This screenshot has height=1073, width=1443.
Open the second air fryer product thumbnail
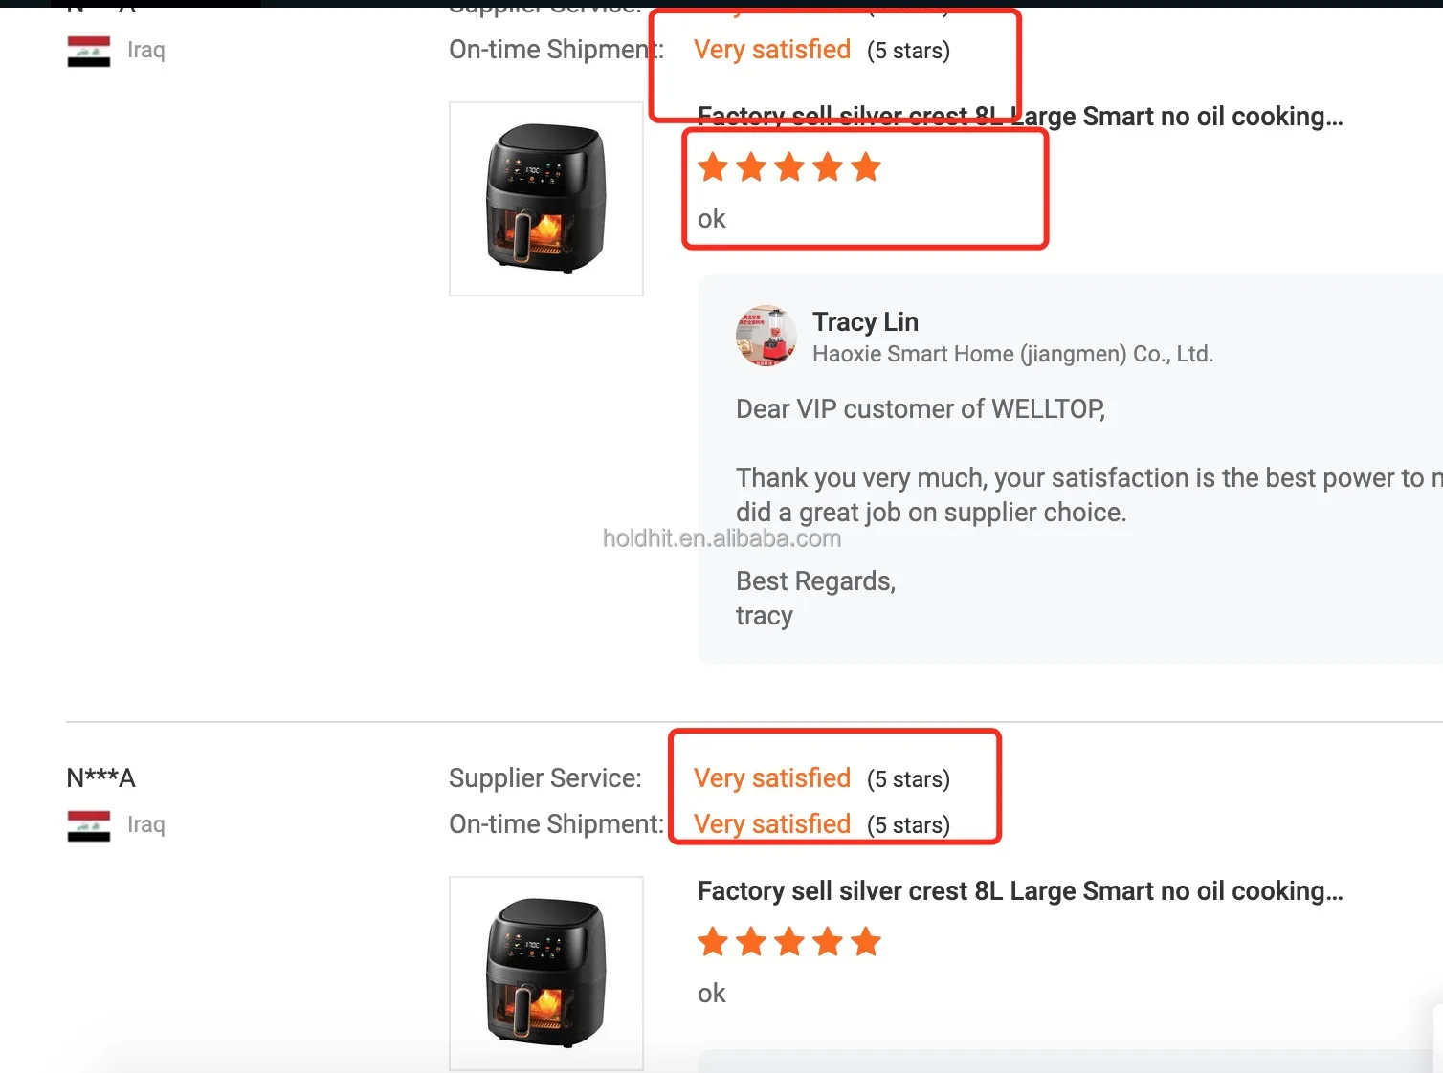click(546, 974)
